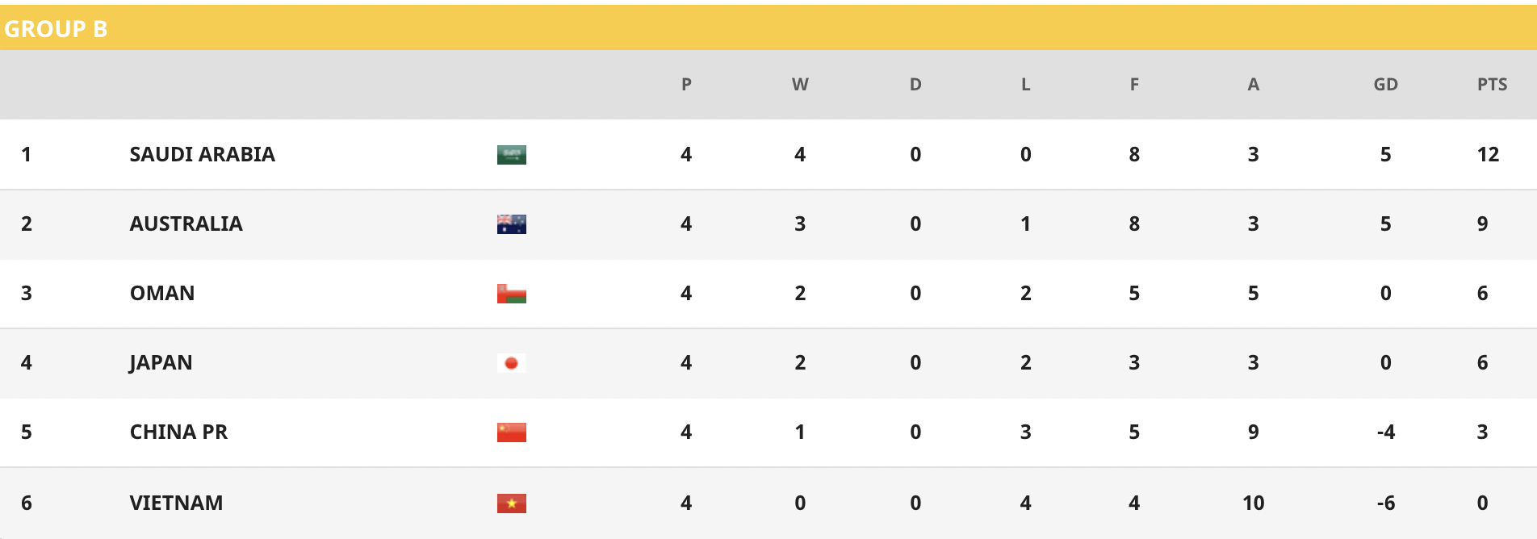Click the Vietnam flag icon
This screenshot has height=539, width=1537.
(x=511, y=503)
